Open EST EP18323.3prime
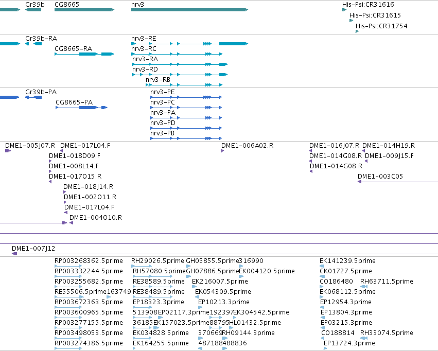Screen dimensions: 438x351 coord(158,302)
